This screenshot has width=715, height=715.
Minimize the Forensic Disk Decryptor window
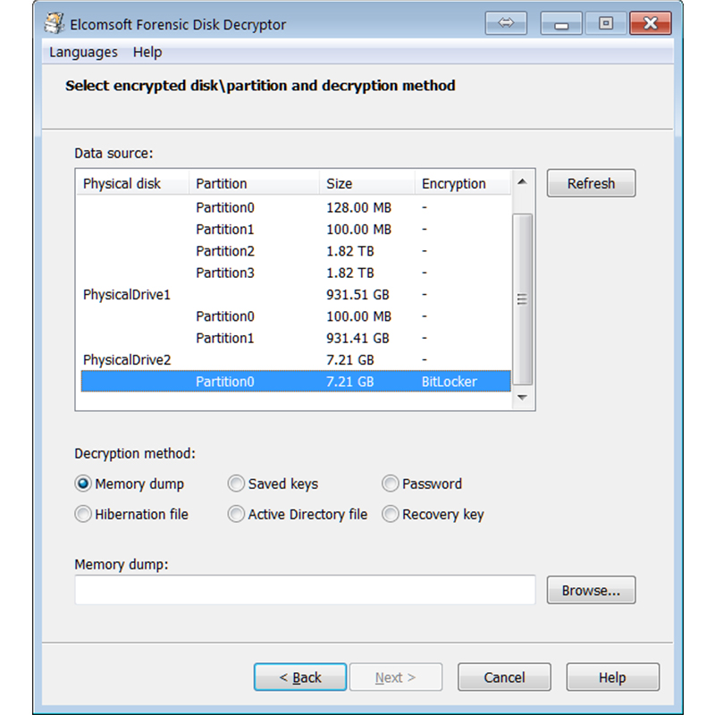click(561, 23)
